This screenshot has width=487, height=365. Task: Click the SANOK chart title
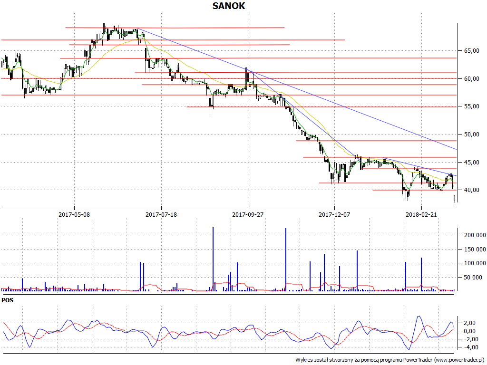click(x=229, y=6)
